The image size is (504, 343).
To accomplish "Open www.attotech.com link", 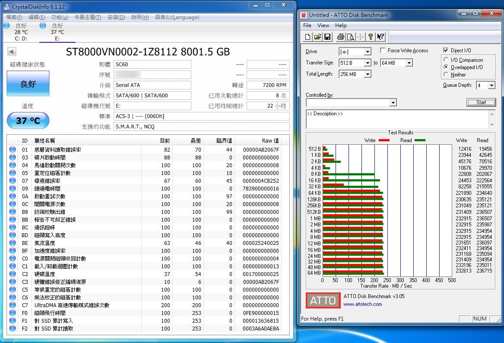I will coord(363,304).
